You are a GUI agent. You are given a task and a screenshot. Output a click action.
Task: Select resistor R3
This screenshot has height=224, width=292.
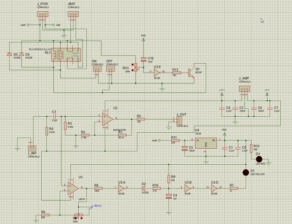[x=65, y=126]
